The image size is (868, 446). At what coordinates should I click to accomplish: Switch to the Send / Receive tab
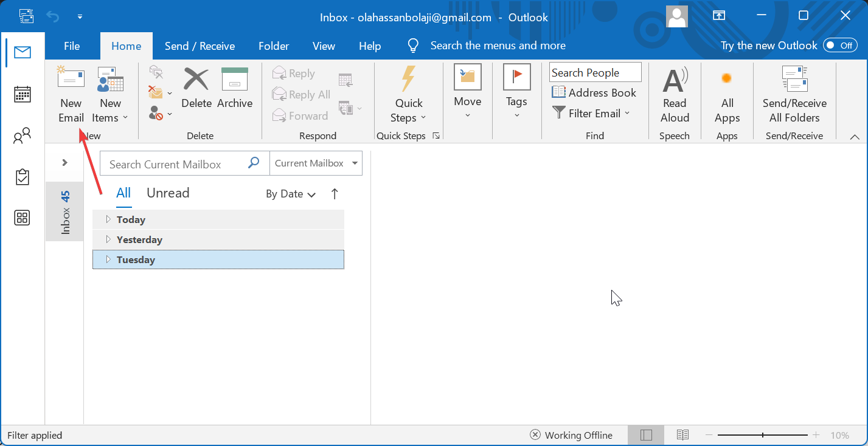tap(200, 46)
